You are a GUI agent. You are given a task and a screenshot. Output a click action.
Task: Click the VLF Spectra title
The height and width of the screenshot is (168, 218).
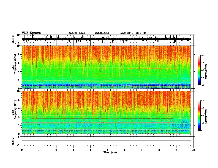31,33
